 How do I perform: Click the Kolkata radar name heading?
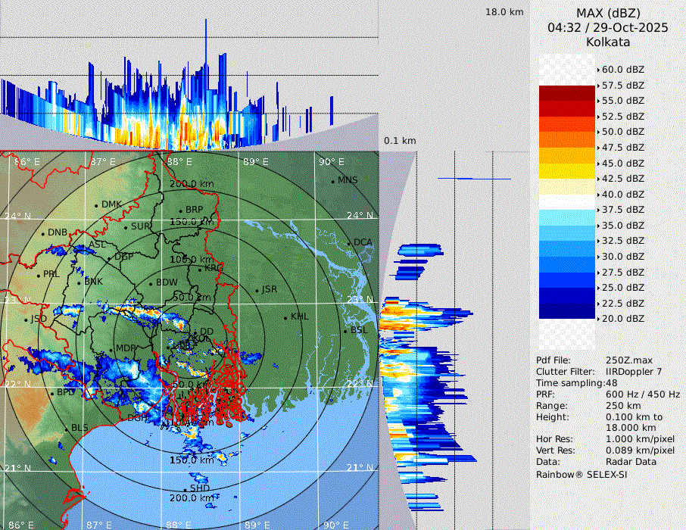[608, 42]
